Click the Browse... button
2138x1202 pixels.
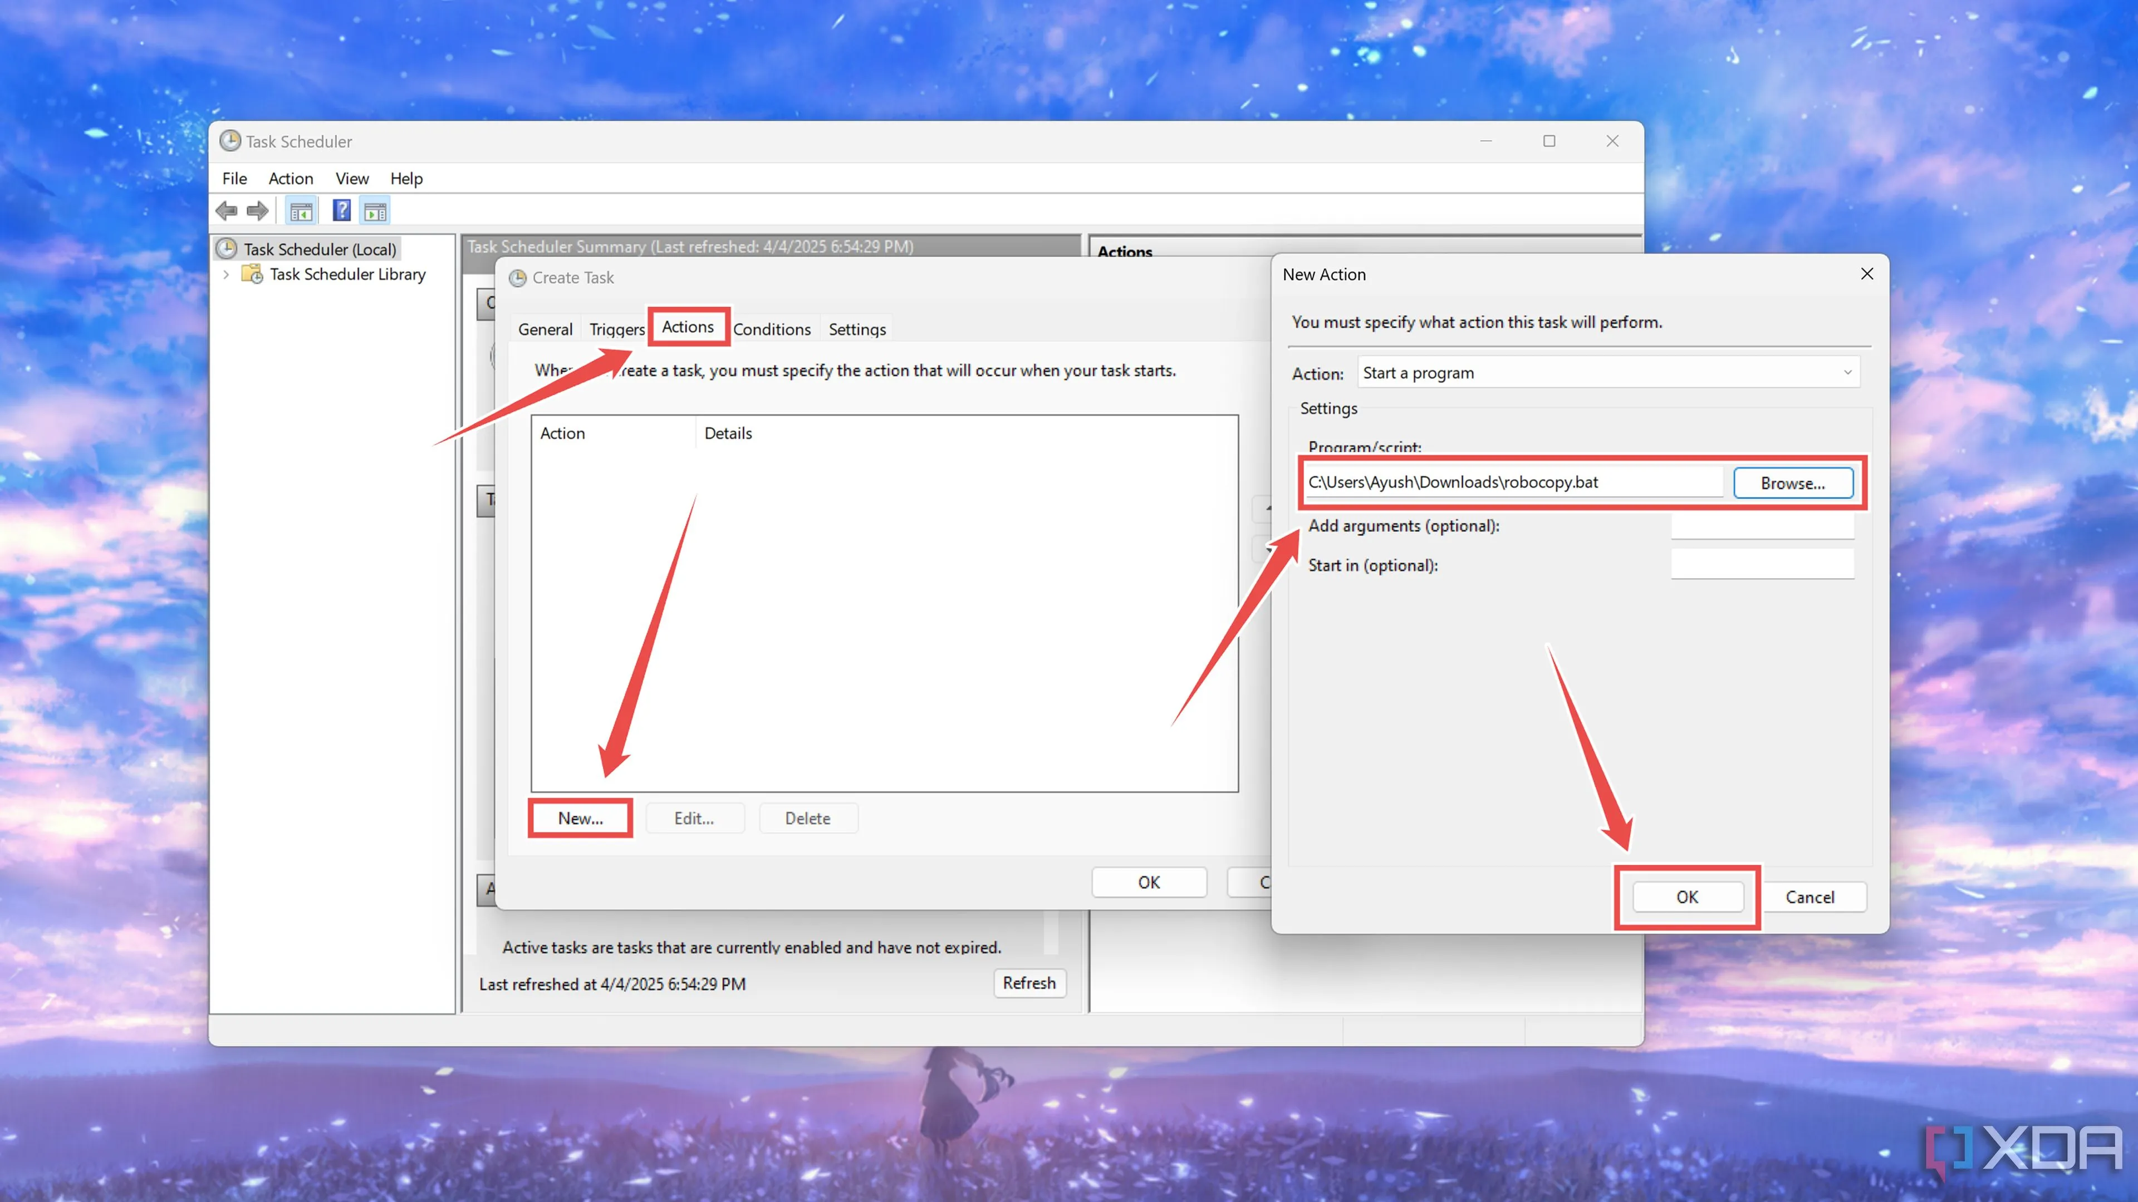point(1792,483)
